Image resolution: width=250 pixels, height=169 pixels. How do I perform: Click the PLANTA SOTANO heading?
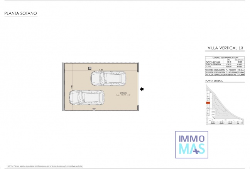[20, 13]
